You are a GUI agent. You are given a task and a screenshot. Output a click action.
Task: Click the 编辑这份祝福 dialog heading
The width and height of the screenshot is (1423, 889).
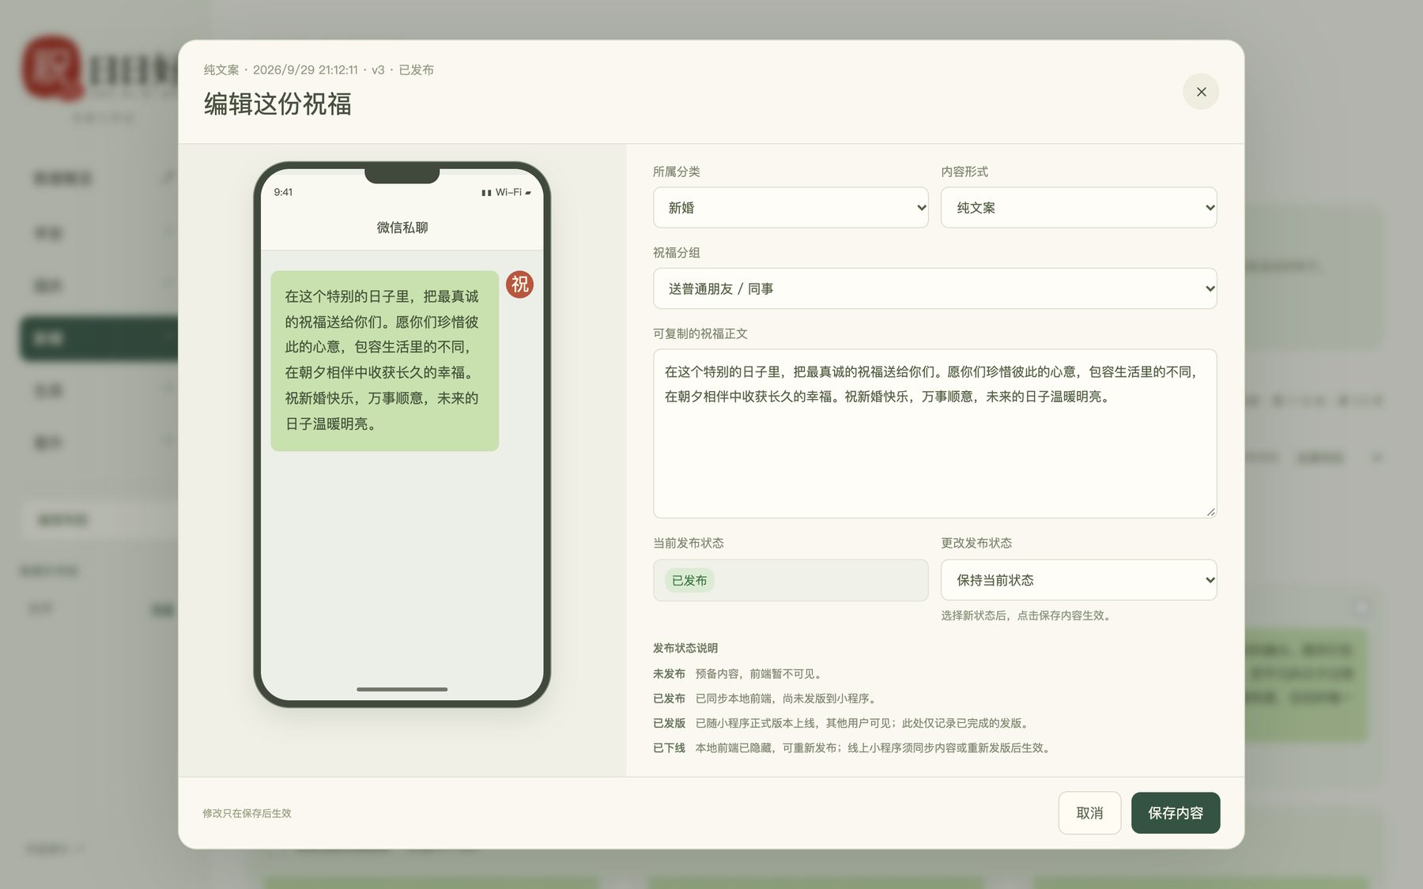tap(277, 104)
